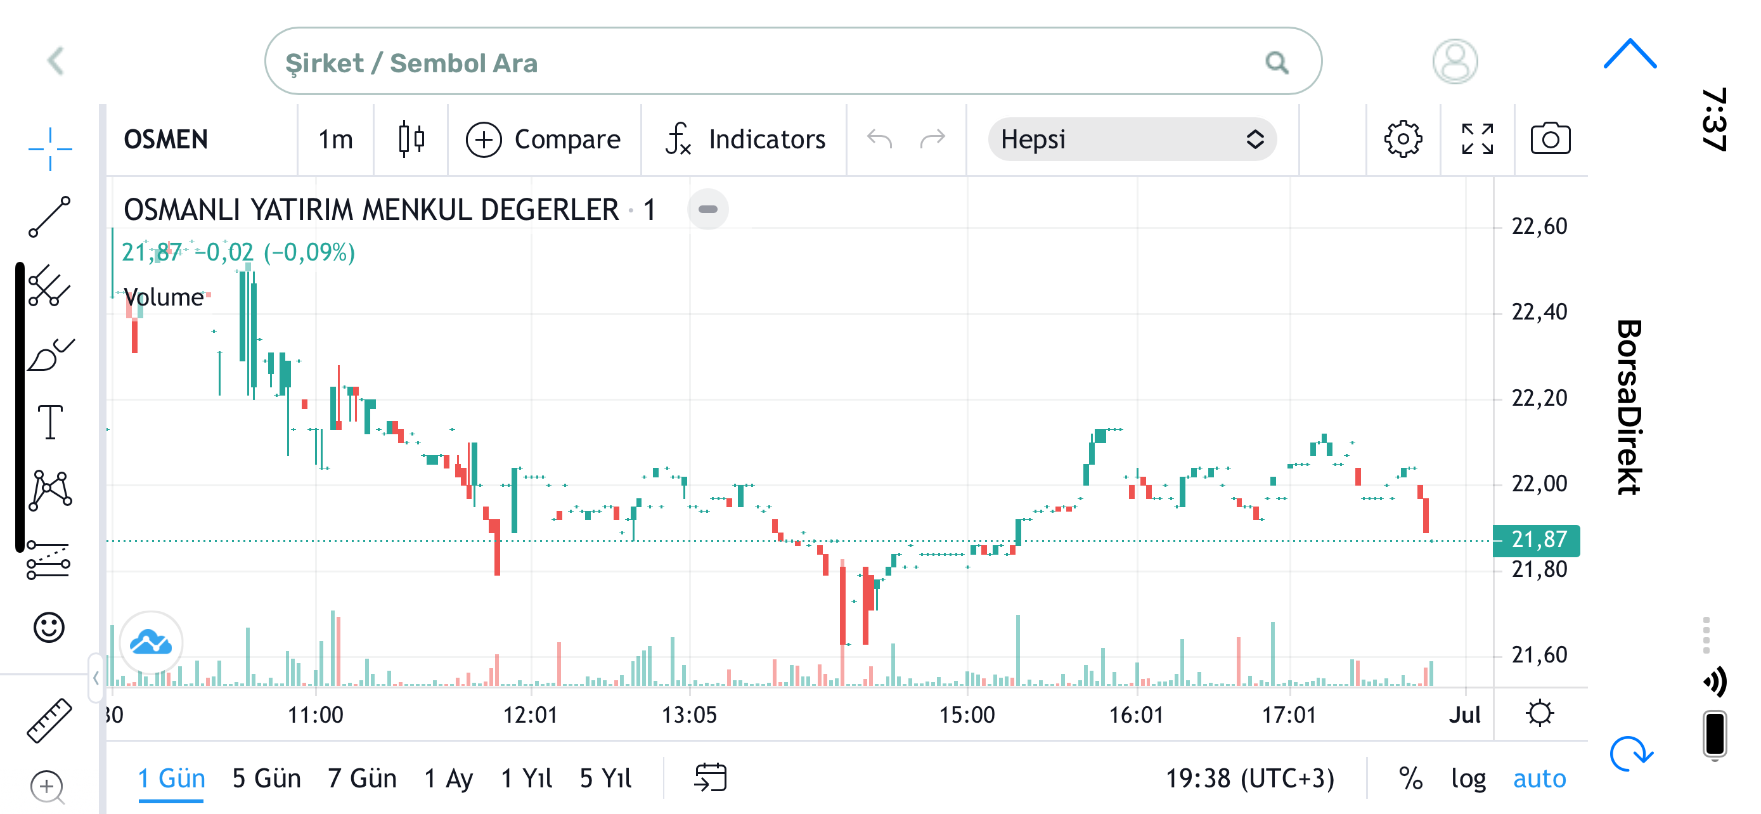Redo the last chart action
Screen dimensions: 1761x814
click(x=932, y=139)
